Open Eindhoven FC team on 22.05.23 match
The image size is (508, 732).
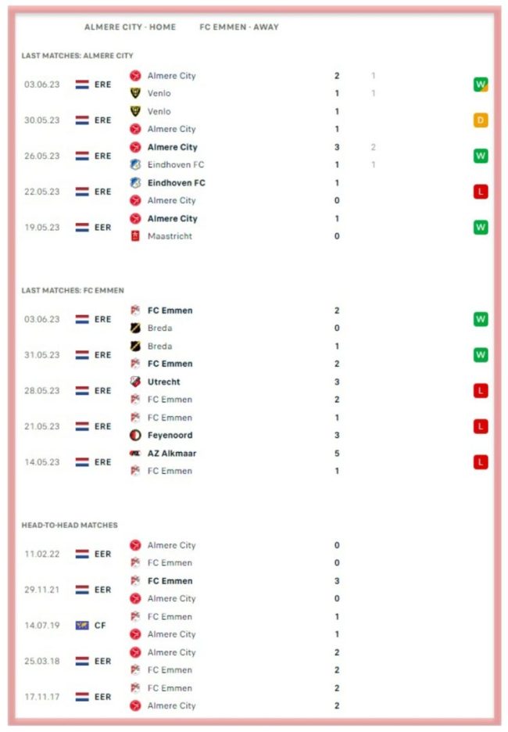177,183
